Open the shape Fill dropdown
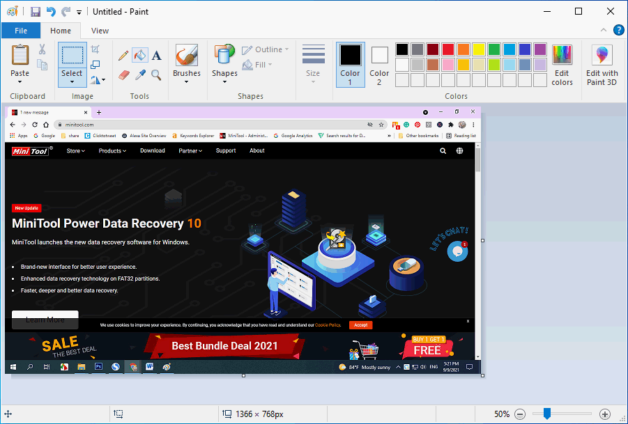The width and height of the screenshot is (628, 424). tap(257, 64)
